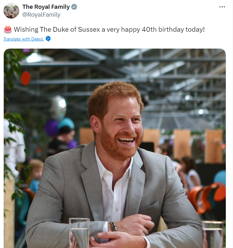Click the Royal Family profile avatar
This screenshot has width=233, height=248.
(x=11, y=11)
